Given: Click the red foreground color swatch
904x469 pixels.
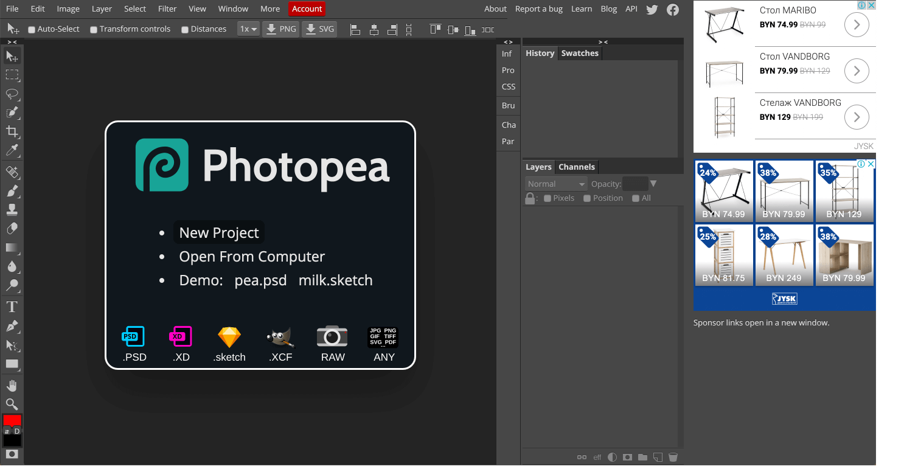Looking at the screenshot, I should pyautogui.click(x=12, y=420).
